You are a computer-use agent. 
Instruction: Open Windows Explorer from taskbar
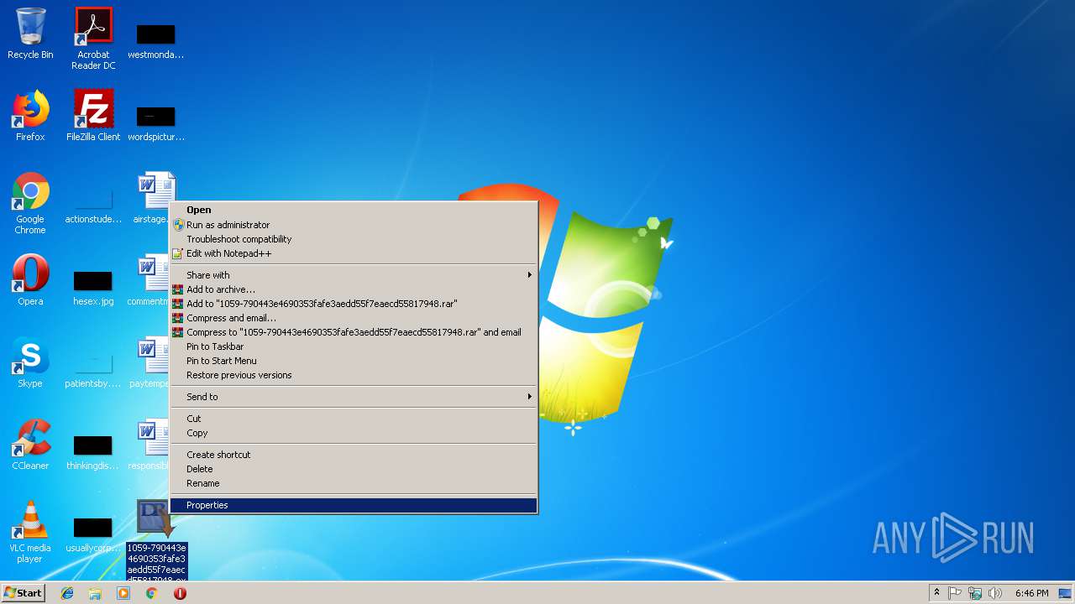point(95,593)
